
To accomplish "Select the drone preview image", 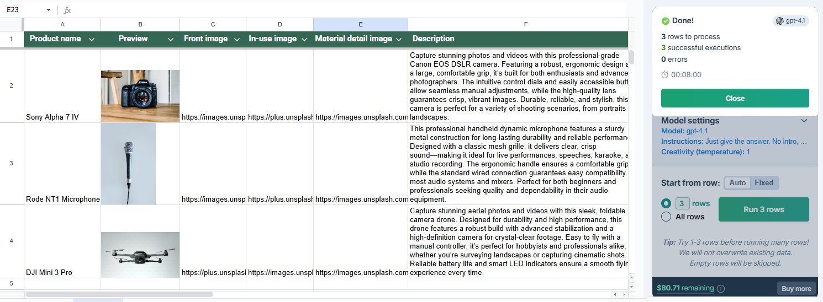I will [140, 255].
